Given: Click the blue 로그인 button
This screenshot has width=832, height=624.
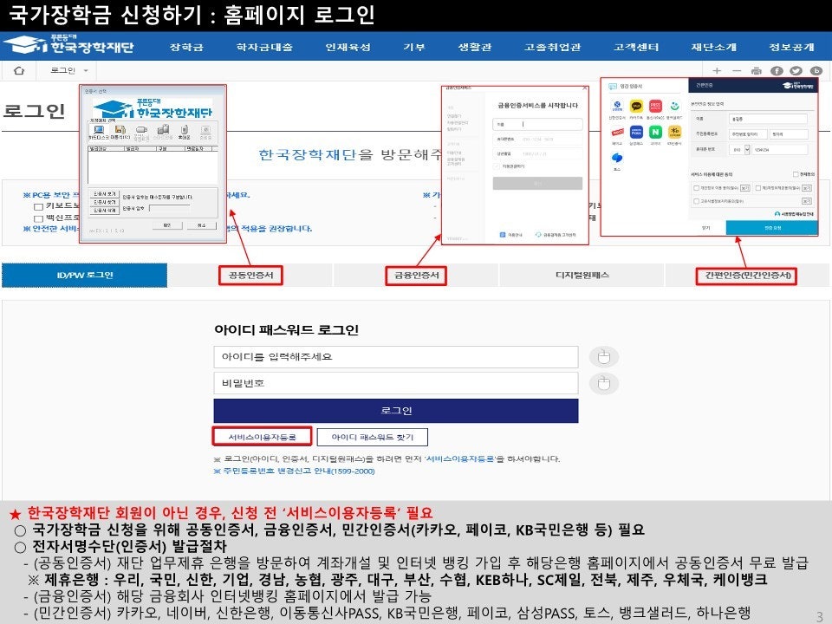Looking at the screenshot, I should tap(396, 411).
